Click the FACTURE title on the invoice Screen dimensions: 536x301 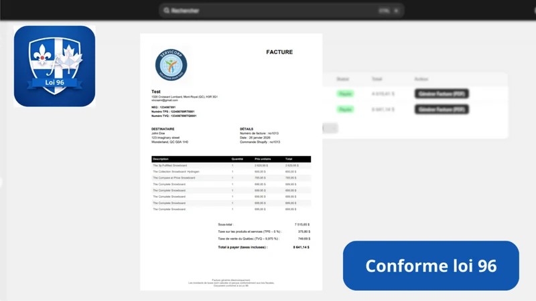click(279, 52)
